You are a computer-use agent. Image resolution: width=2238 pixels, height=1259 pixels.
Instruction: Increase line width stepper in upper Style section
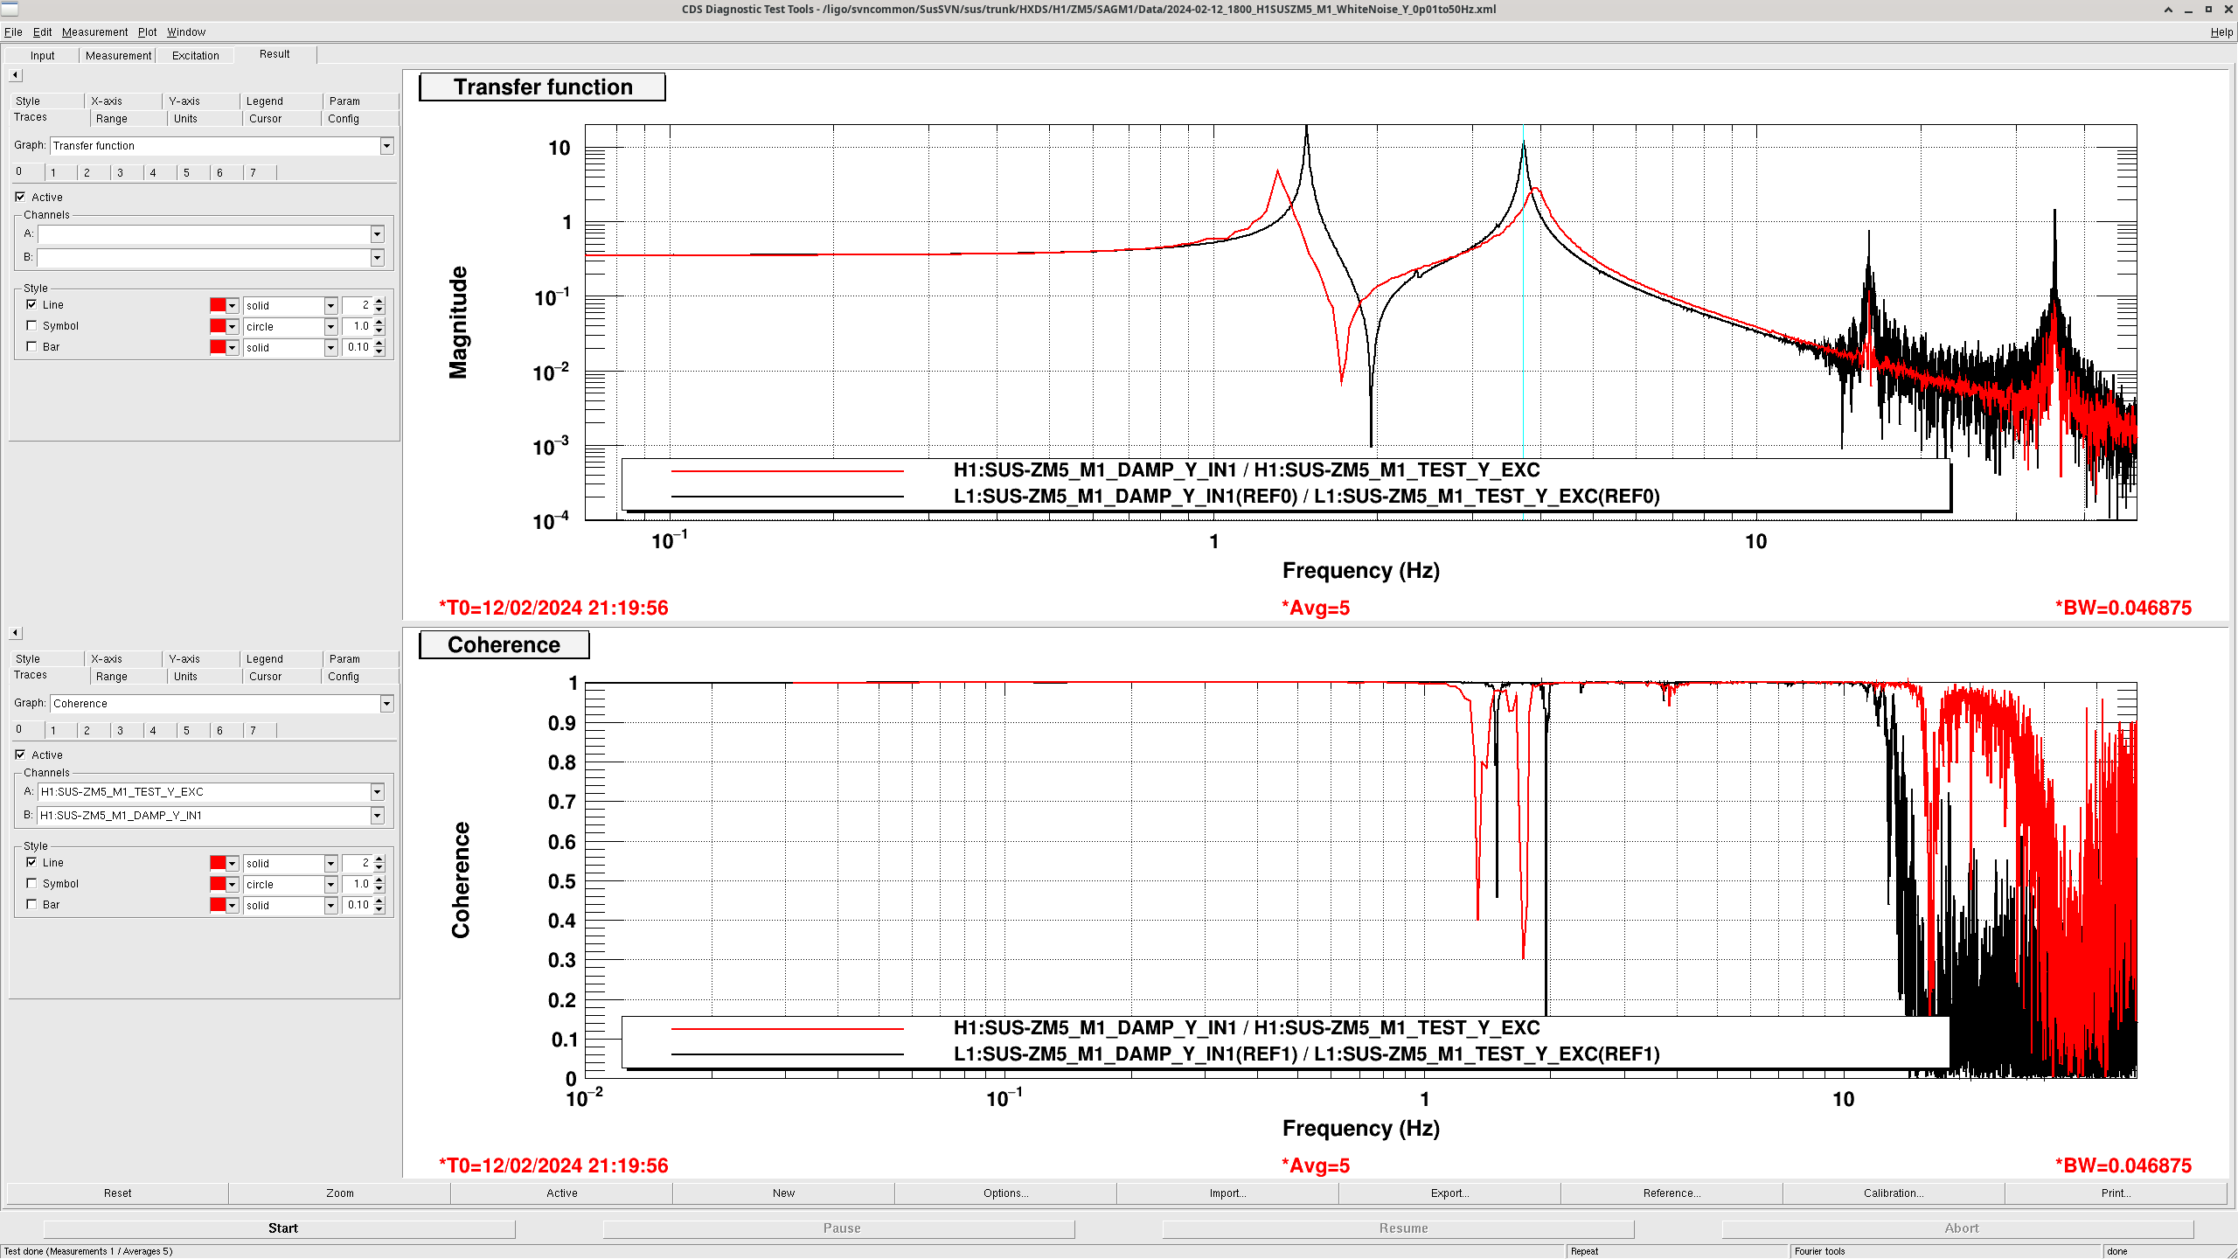pos(379,301)
